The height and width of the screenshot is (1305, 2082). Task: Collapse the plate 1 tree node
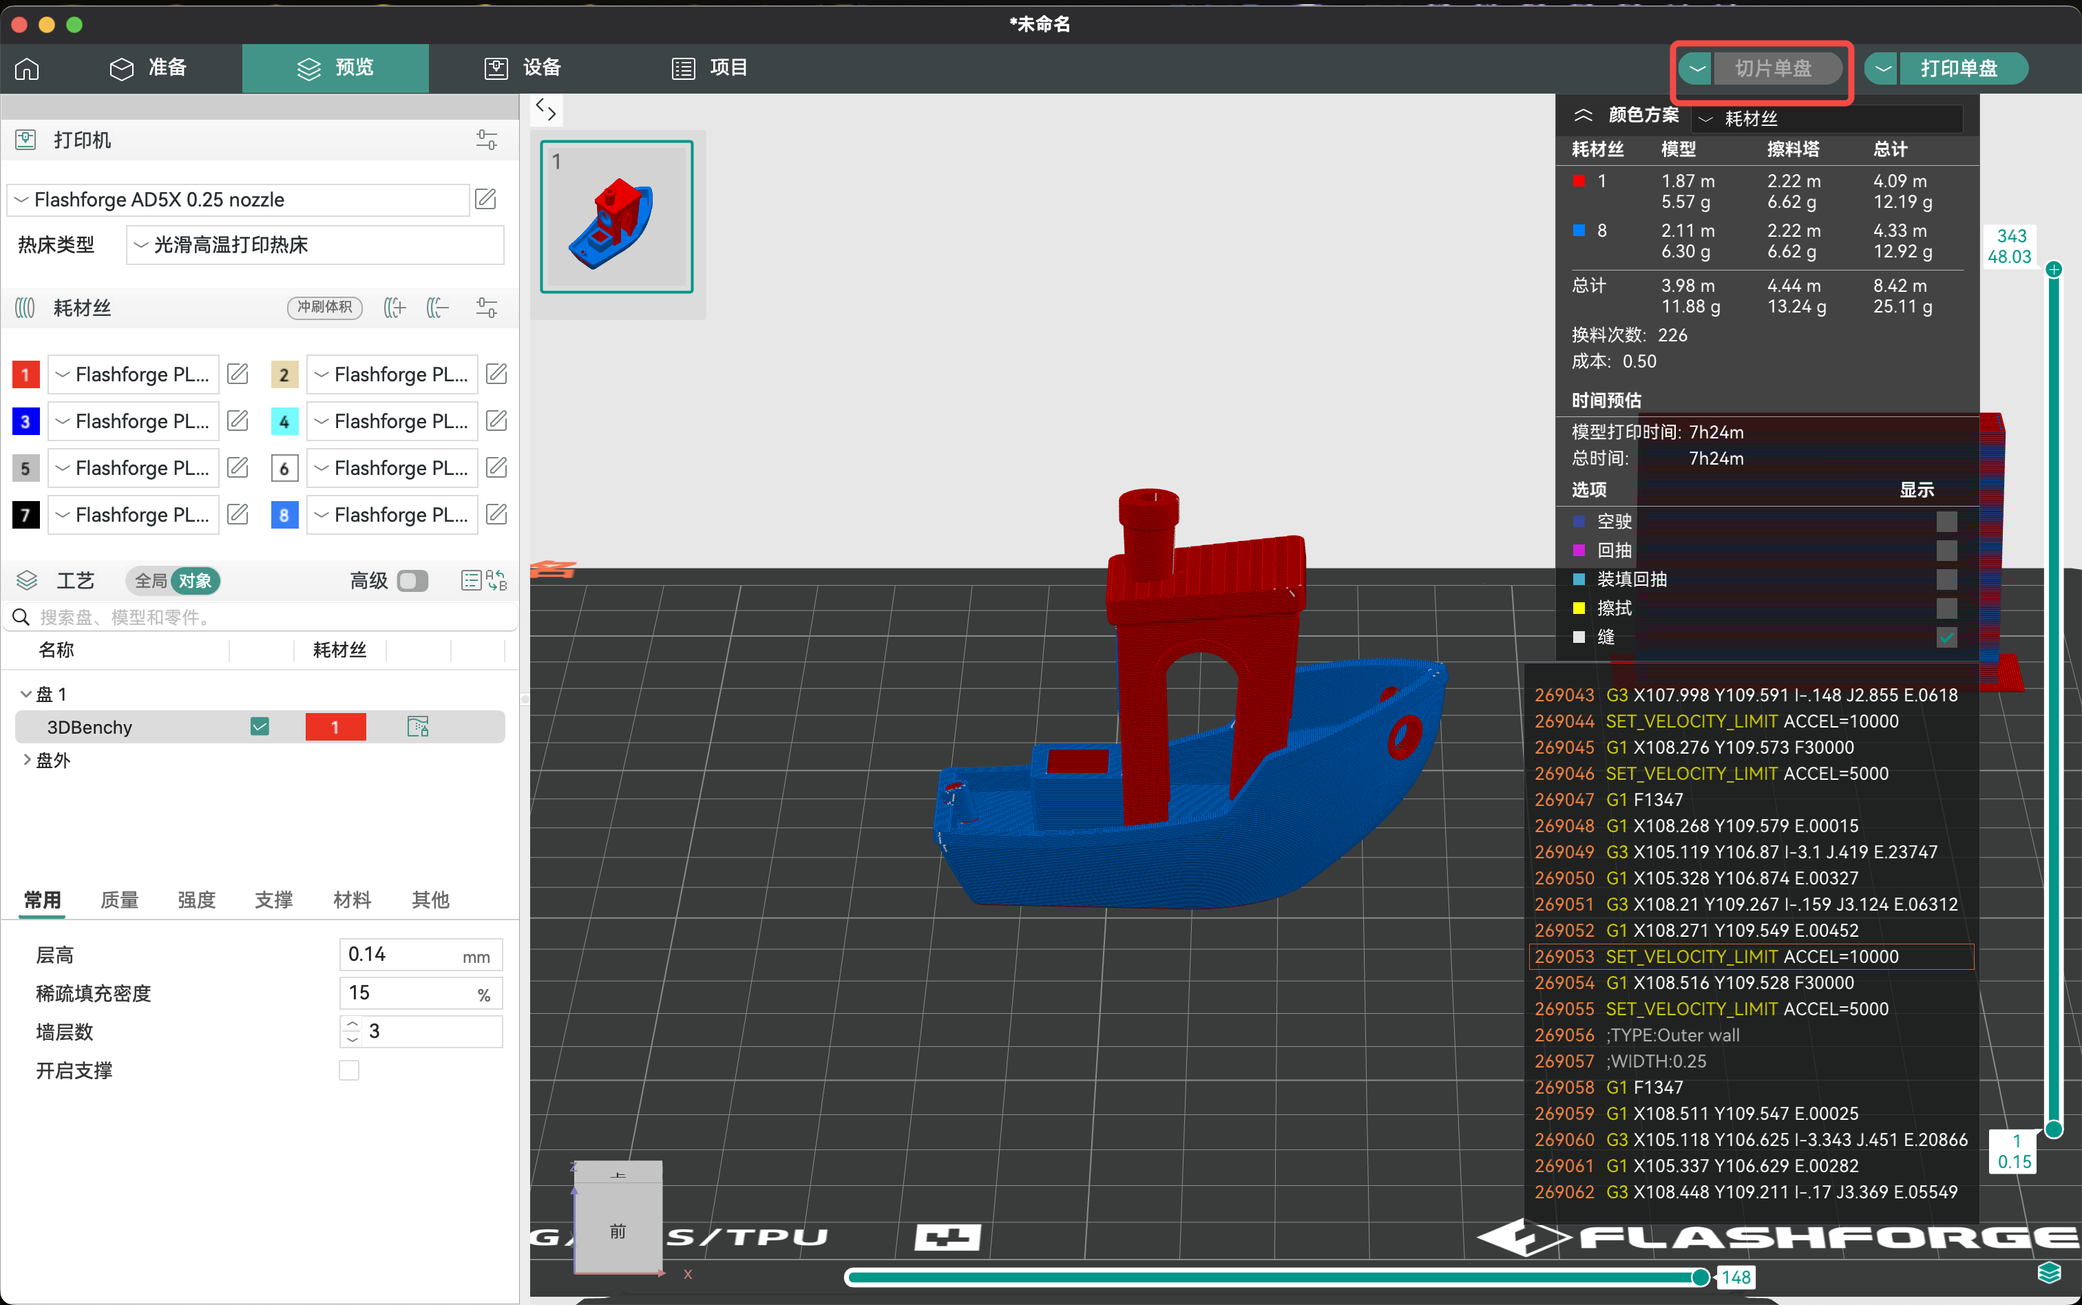tap(26, 694)
